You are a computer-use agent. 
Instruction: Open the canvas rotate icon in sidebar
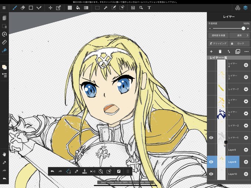click(4, 34)
